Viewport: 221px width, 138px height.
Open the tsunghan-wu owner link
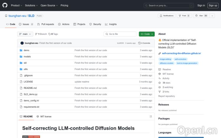pyautogui.click(x=17, y=16)
